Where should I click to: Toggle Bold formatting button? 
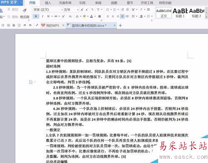coord(36,17)
